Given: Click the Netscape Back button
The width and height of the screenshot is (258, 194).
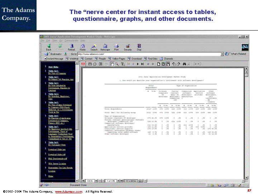Looking at the screenshot, I should 48,47.
